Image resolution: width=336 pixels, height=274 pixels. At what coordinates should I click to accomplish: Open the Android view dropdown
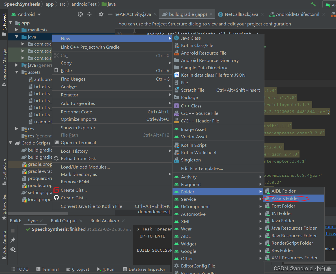pyautogui.click(x=26, y=14)
